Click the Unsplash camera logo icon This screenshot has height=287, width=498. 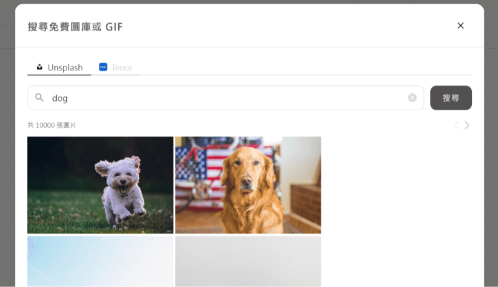(40, 67)
